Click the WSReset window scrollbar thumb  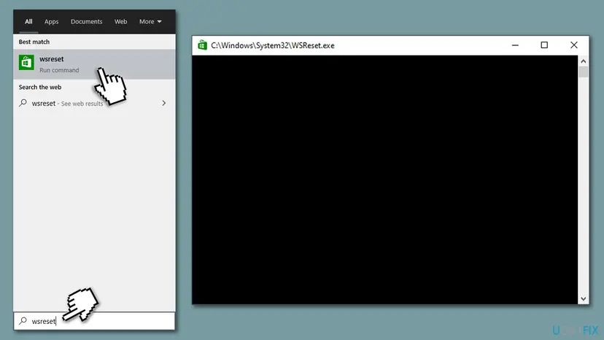click(583, 72)
